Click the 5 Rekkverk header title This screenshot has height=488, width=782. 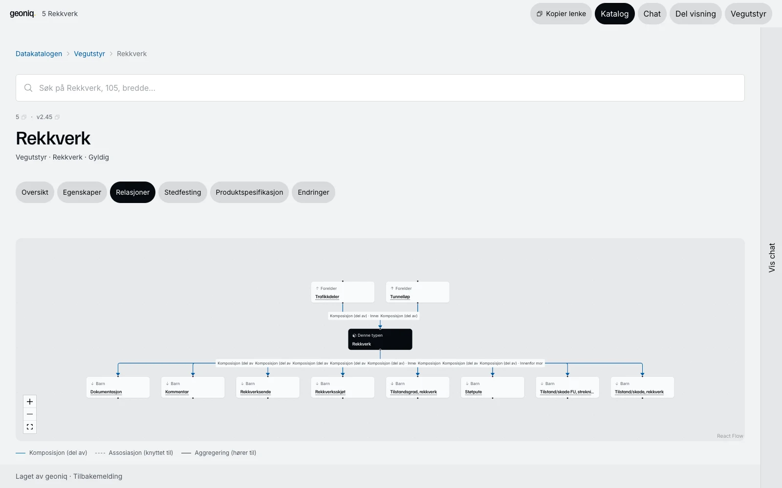click(x=60, y=14)
